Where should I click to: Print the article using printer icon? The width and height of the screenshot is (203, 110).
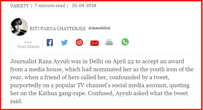point(109,42)
